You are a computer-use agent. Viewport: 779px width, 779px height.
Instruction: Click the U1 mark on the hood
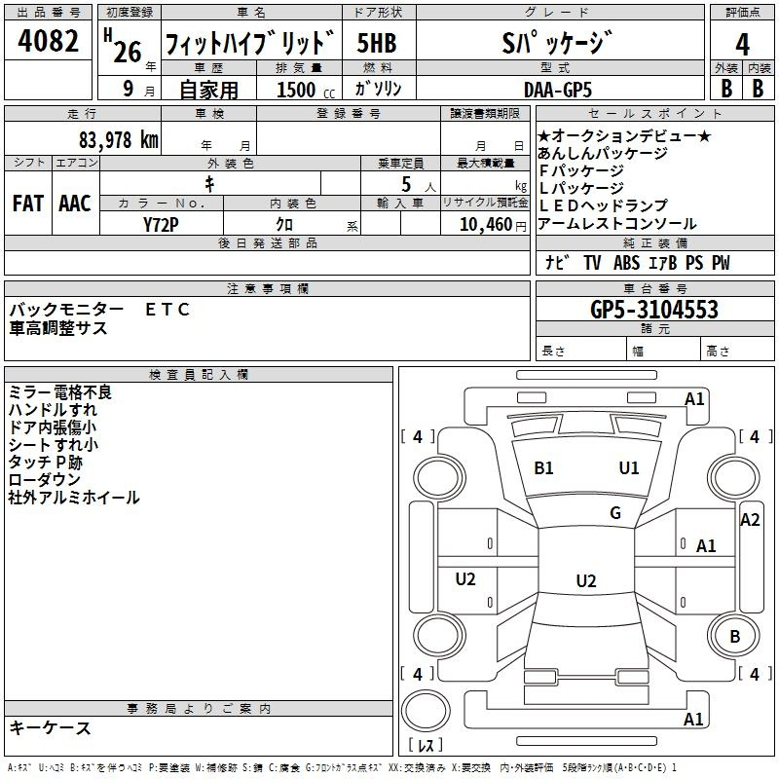click(629, 468)
